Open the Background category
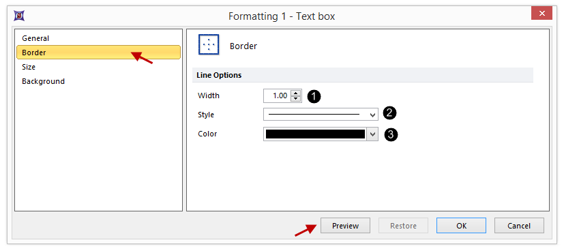Image resolution: width=564 pixels, height=251 pixels. click(x=43, y=81)
